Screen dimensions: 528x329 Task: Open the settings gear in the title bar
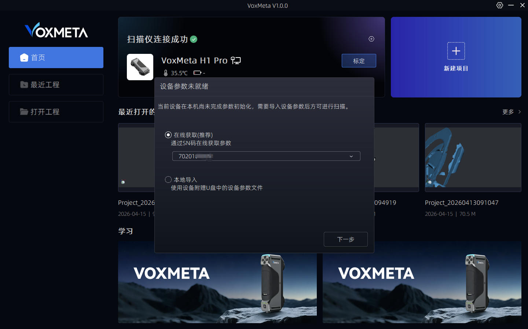(500, 5)
